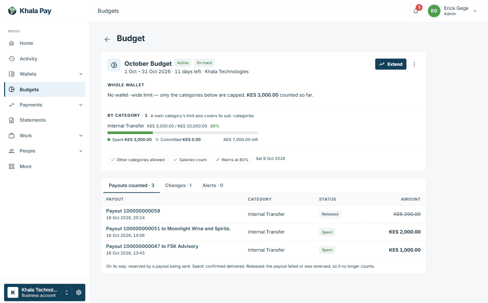This screenshot has width=488, height=303.
Task: Click the Budgets breadcrumb title in header
Action: (108, 11)
